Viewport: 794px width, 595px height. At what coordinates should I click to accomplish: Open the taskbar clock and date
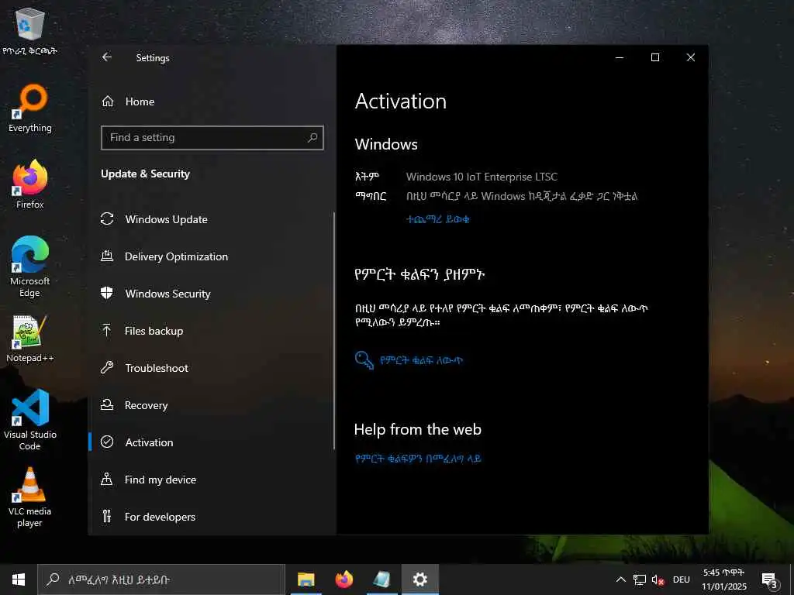pos(723,580)
